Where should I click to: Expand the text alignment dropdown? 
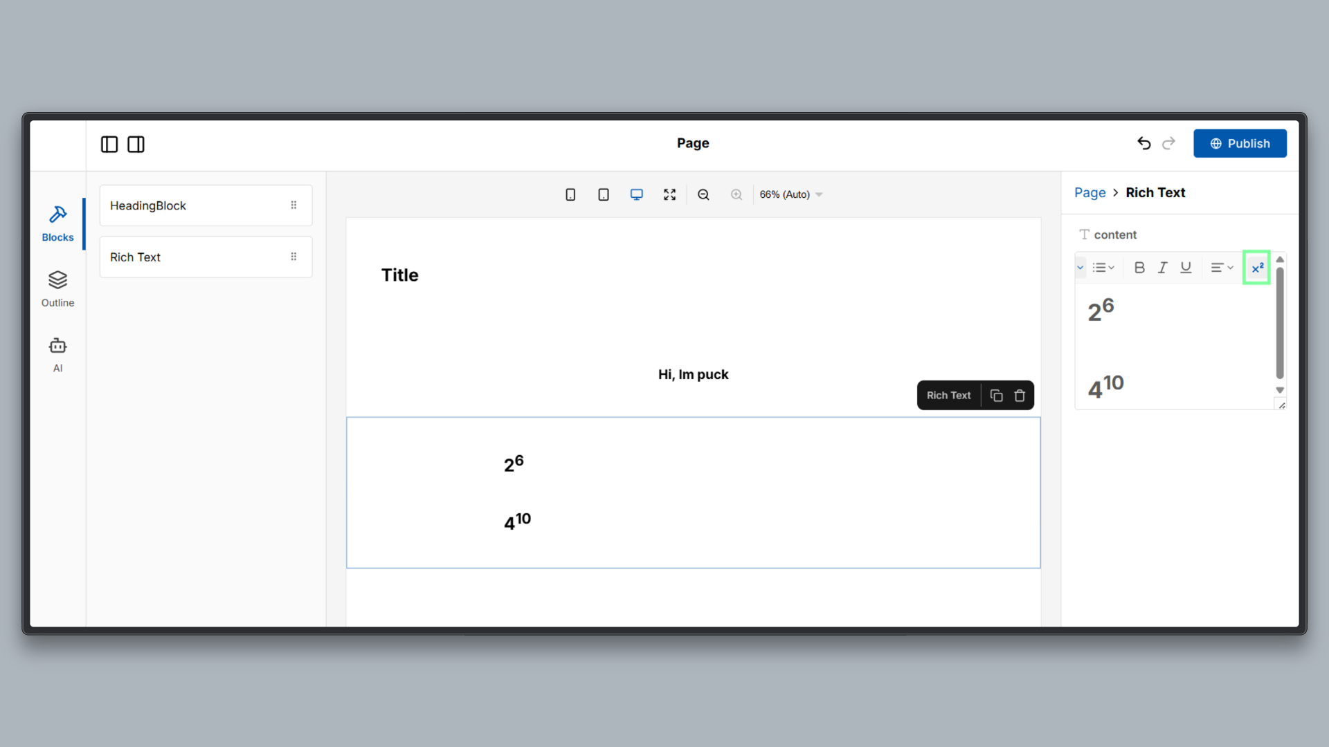(x=1222, y=267)
